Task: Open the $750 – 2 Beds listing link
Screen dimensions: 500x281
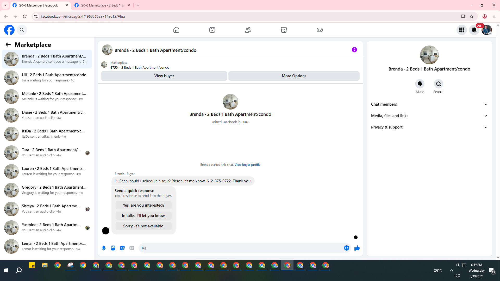Action: [140, 68]
